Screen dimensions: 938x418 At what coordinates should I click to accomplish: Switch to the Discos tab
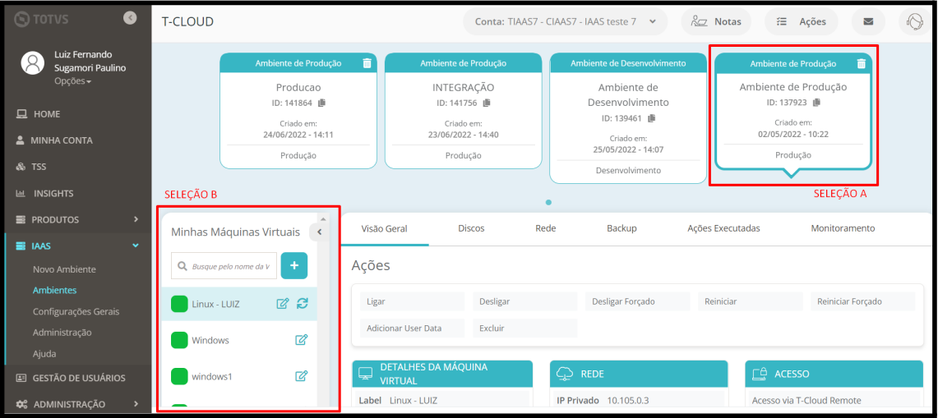(x=471, y=228)
